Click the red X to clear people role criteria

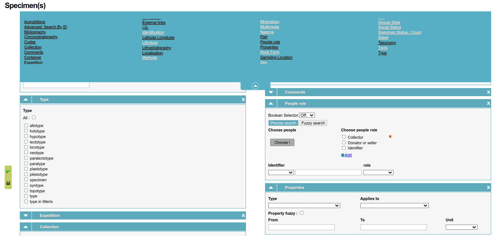point(390,137)
